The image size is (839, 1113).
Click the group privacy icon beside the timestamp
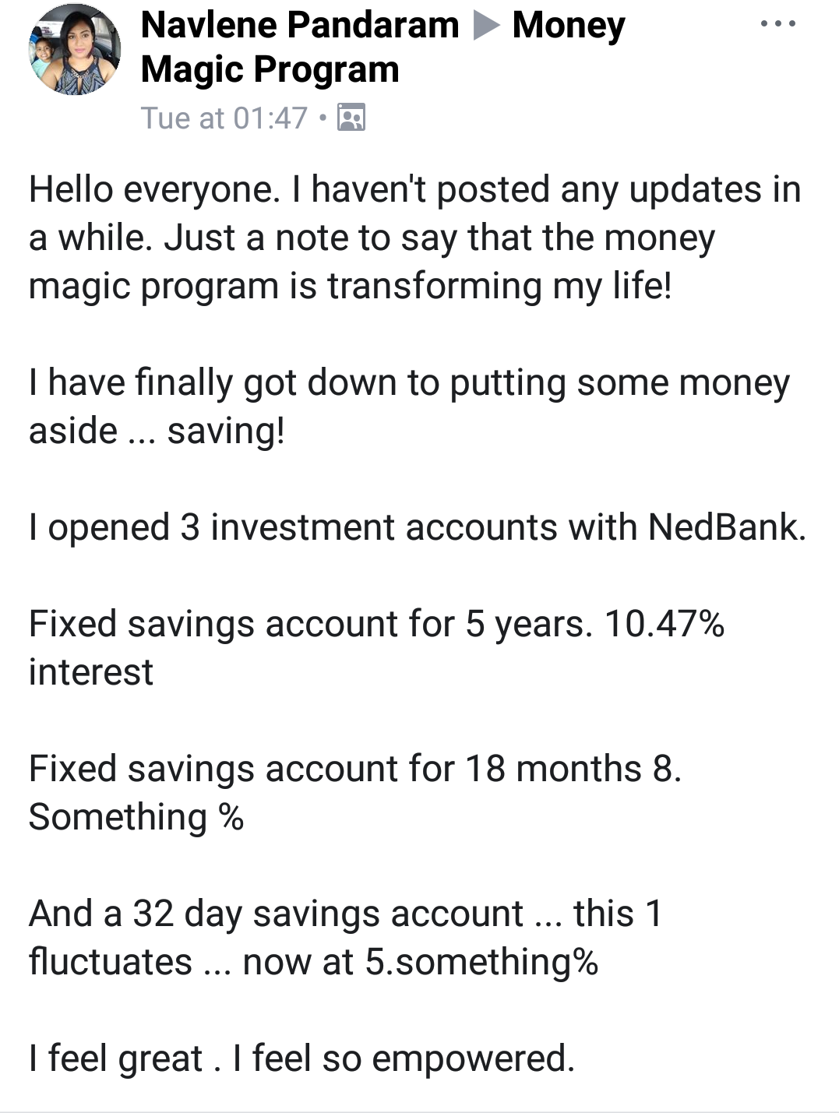pos(351,118)
